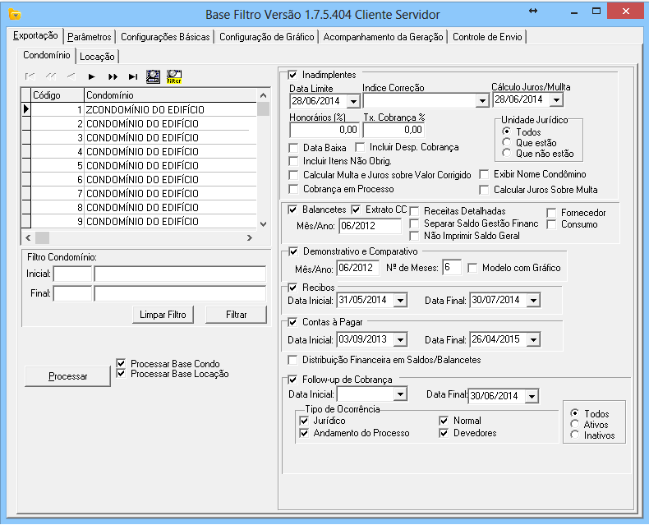Click the Limpar Filtro button
The height and width of the screenshot is (525, 649).
click(x=163, y=315)
